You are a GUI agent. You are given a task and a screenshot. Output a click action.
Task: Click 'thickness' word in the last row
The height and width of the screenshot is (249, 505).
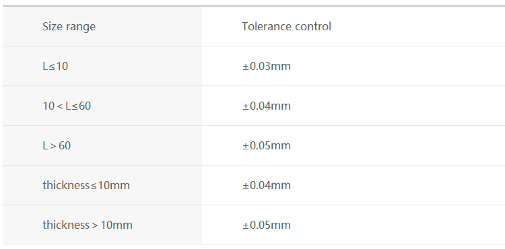pos(66,225)
